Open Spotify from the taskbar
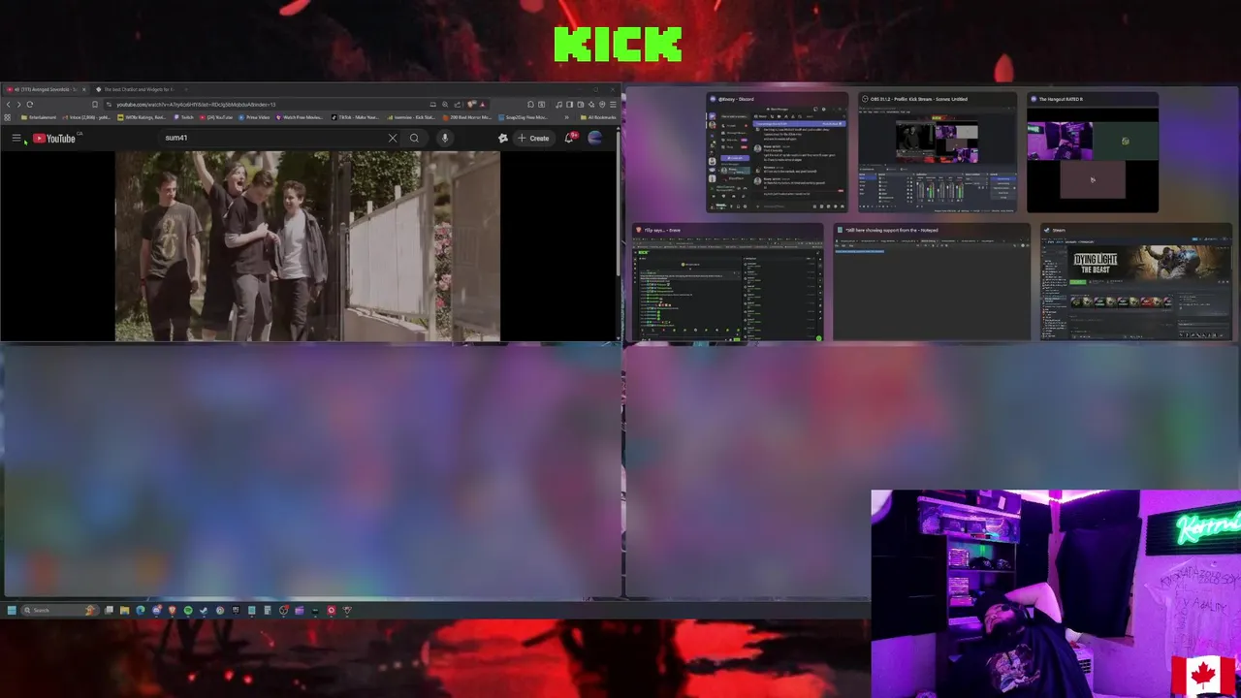The height and width of the screenshot is (698, 1241). click(x=188, y=610)
